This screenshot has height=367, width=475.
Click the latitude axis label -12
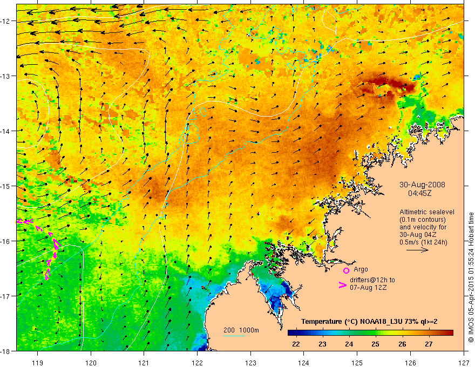(x=5, y=21)
